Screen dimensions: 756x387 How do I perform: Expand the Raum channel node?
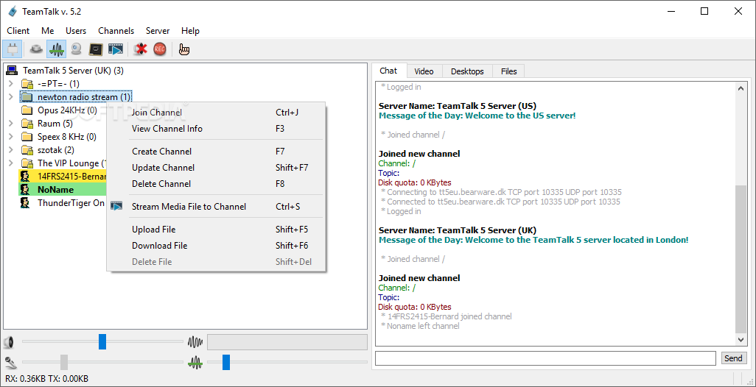10,124
